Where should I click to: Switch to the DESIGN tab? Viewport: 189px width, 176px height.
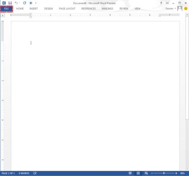coord(48,9)
